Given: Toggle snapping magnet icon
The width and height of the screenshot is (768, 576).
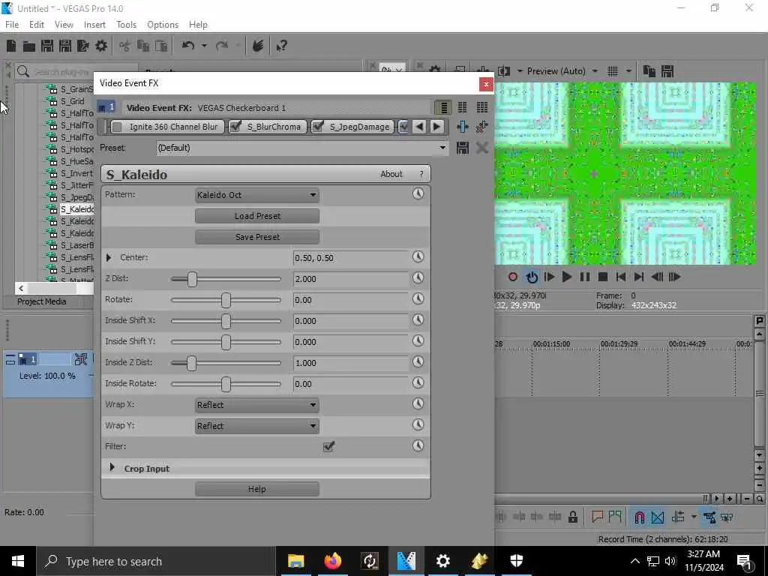Looking at the screenshot, I should coord(639,517).
